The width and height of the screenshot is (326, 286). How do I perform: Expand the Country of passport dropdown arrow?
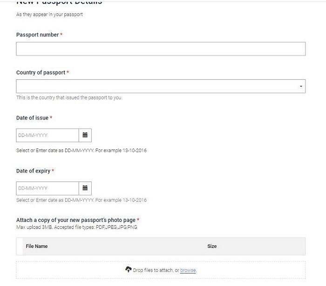coord(301,86)
